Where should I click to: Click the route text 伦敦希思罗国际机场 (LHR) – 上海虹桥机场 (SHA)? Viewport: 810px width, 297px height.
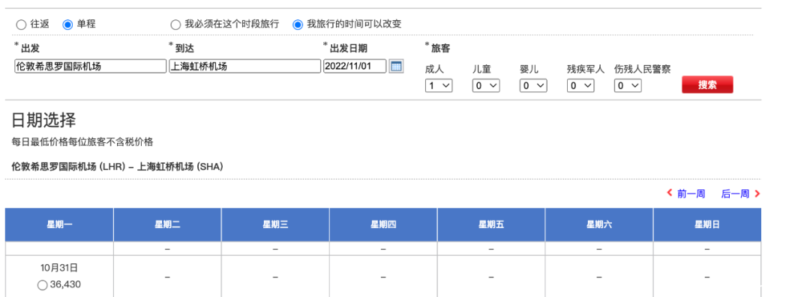(x=117, y=167)
